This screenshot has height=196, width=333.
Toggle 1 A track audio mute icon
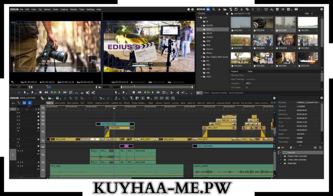pyautogui.click(x=38, y=151)
